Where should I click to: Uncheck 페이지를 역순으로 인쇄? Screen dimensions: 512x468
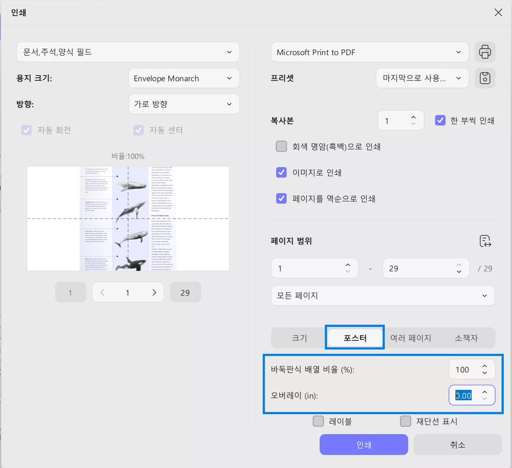pyautogui.click(x=281, y=198)
